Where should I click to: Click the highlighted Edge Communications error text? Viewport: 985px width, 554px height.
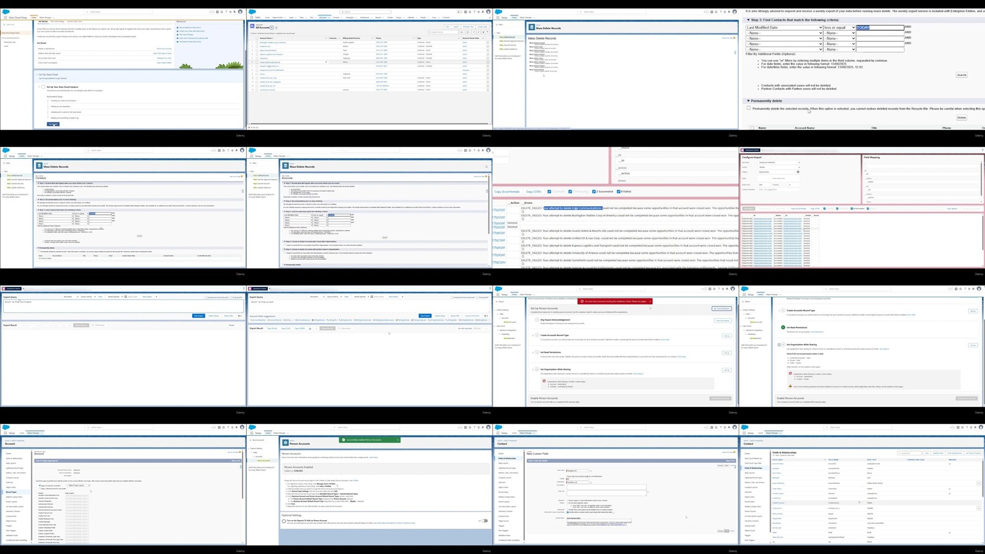[x=573, y=208]
